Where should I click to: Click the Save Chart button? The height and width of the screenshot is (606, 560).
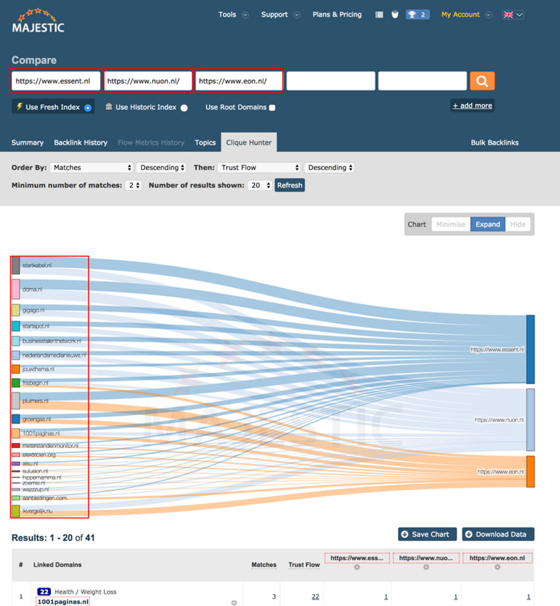point(427,534)
